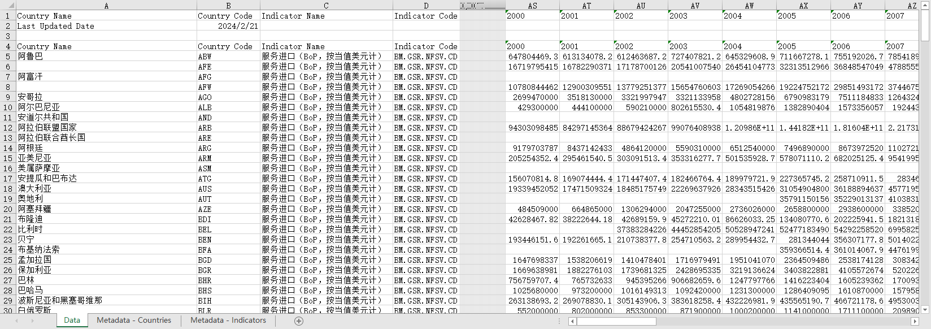931x329 pixels.
Task: Select row 20 header
Action: click(x=8, y=209)
